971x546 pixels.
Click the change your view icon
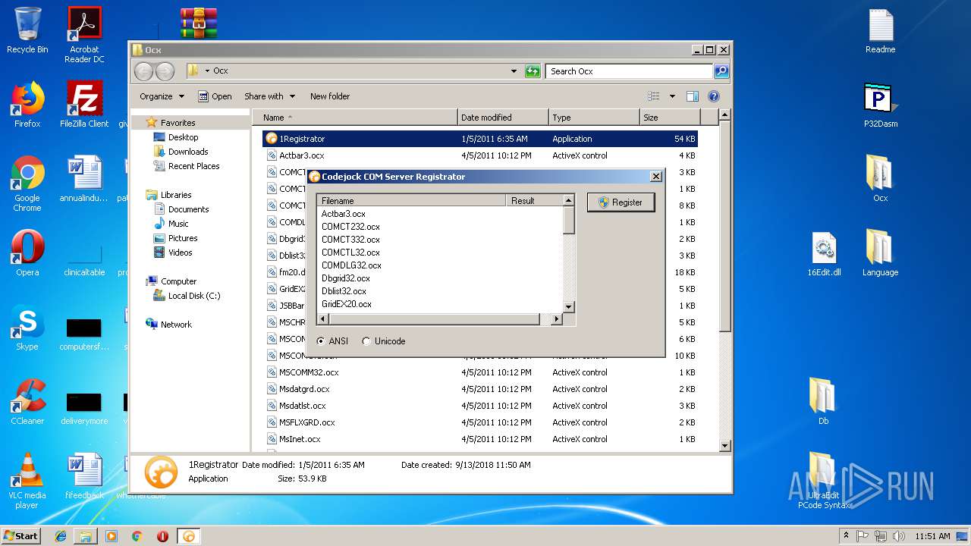point(654,96)
